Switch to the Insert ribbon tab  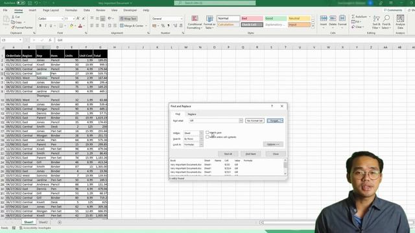[x=32, y=10]
